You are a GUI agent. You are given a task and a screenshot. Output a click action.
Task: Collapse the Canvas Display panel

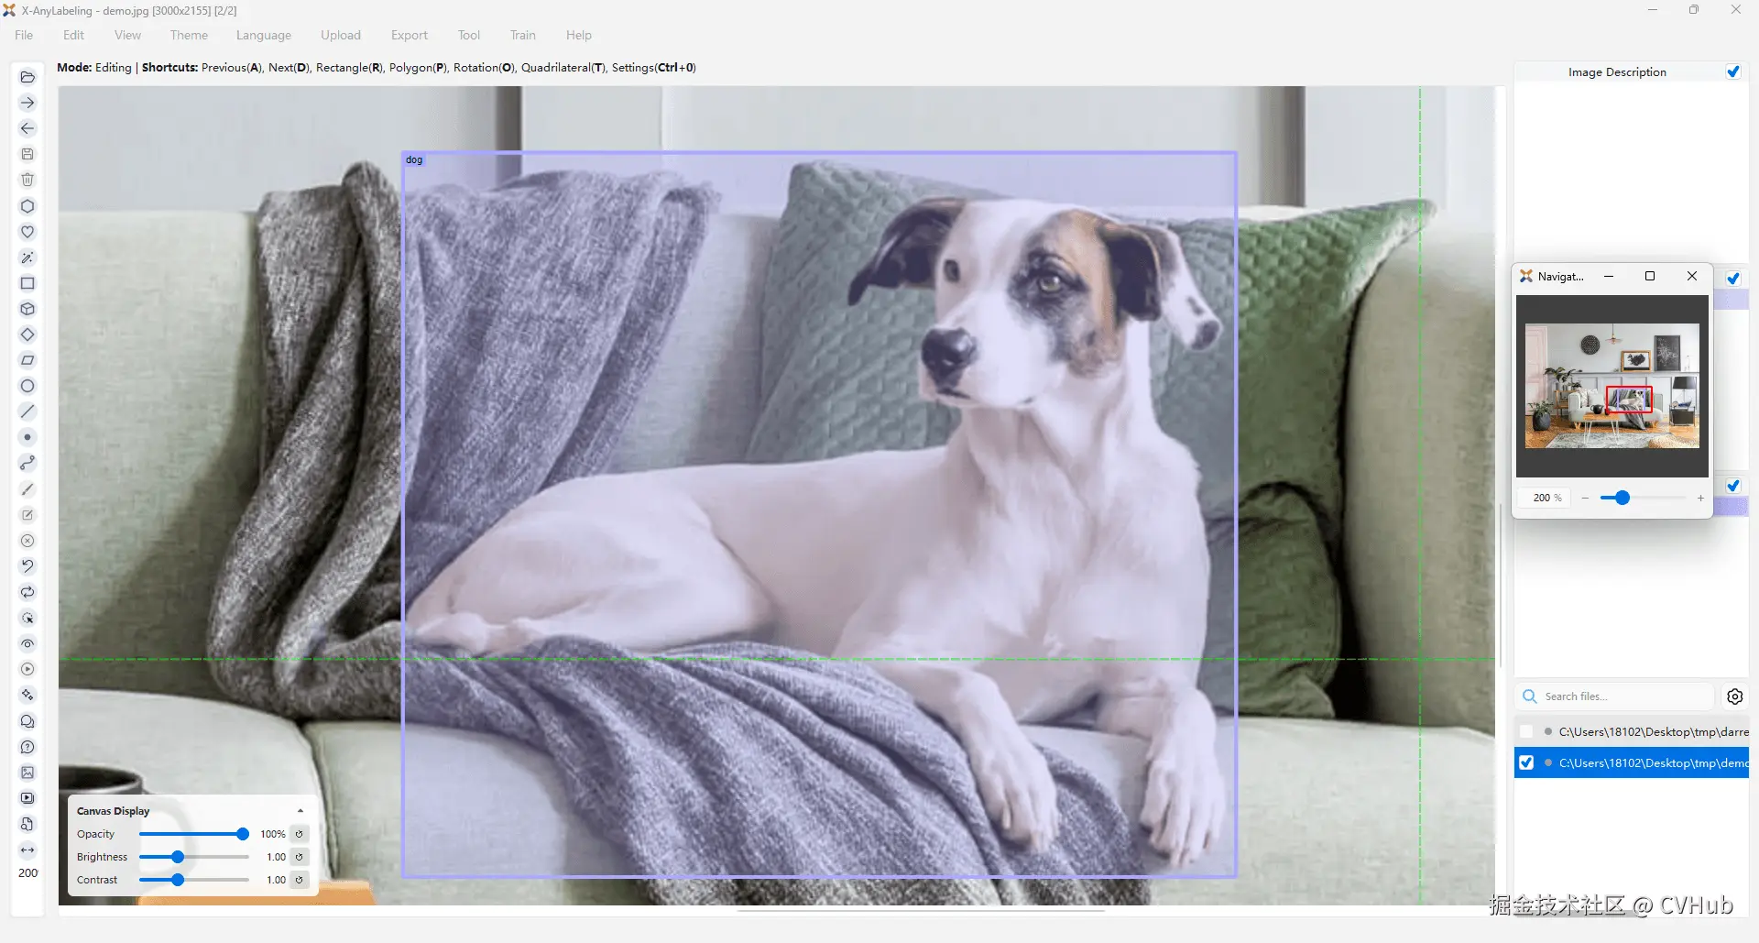(x=300, y=811)
